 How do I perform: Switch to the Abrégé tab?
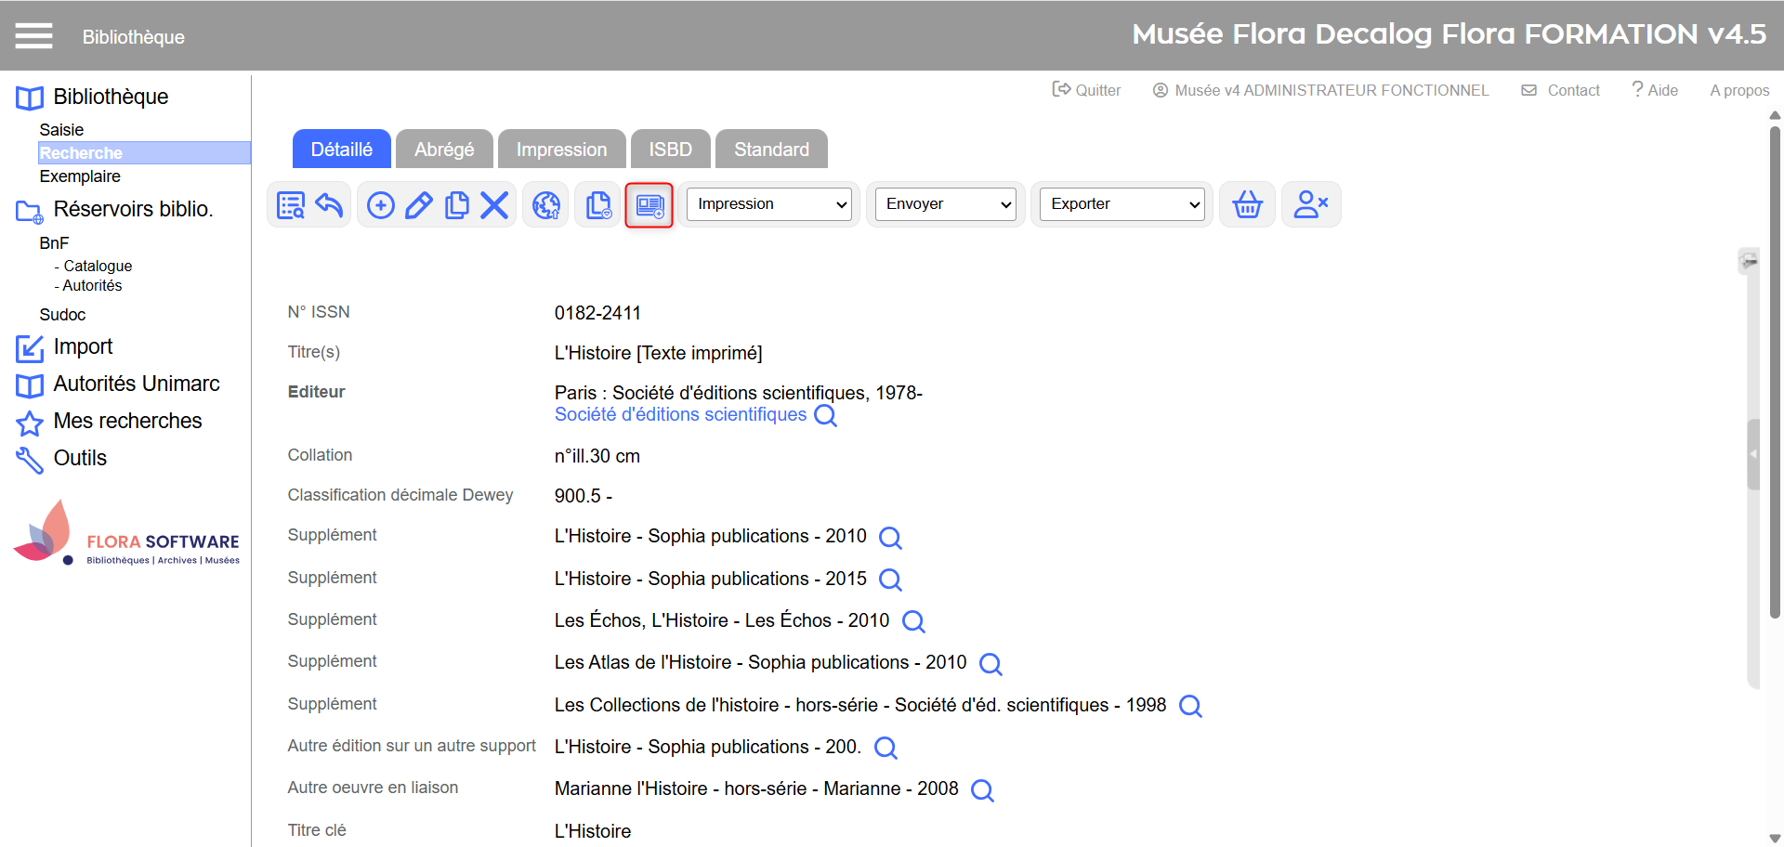coord(444,150)
